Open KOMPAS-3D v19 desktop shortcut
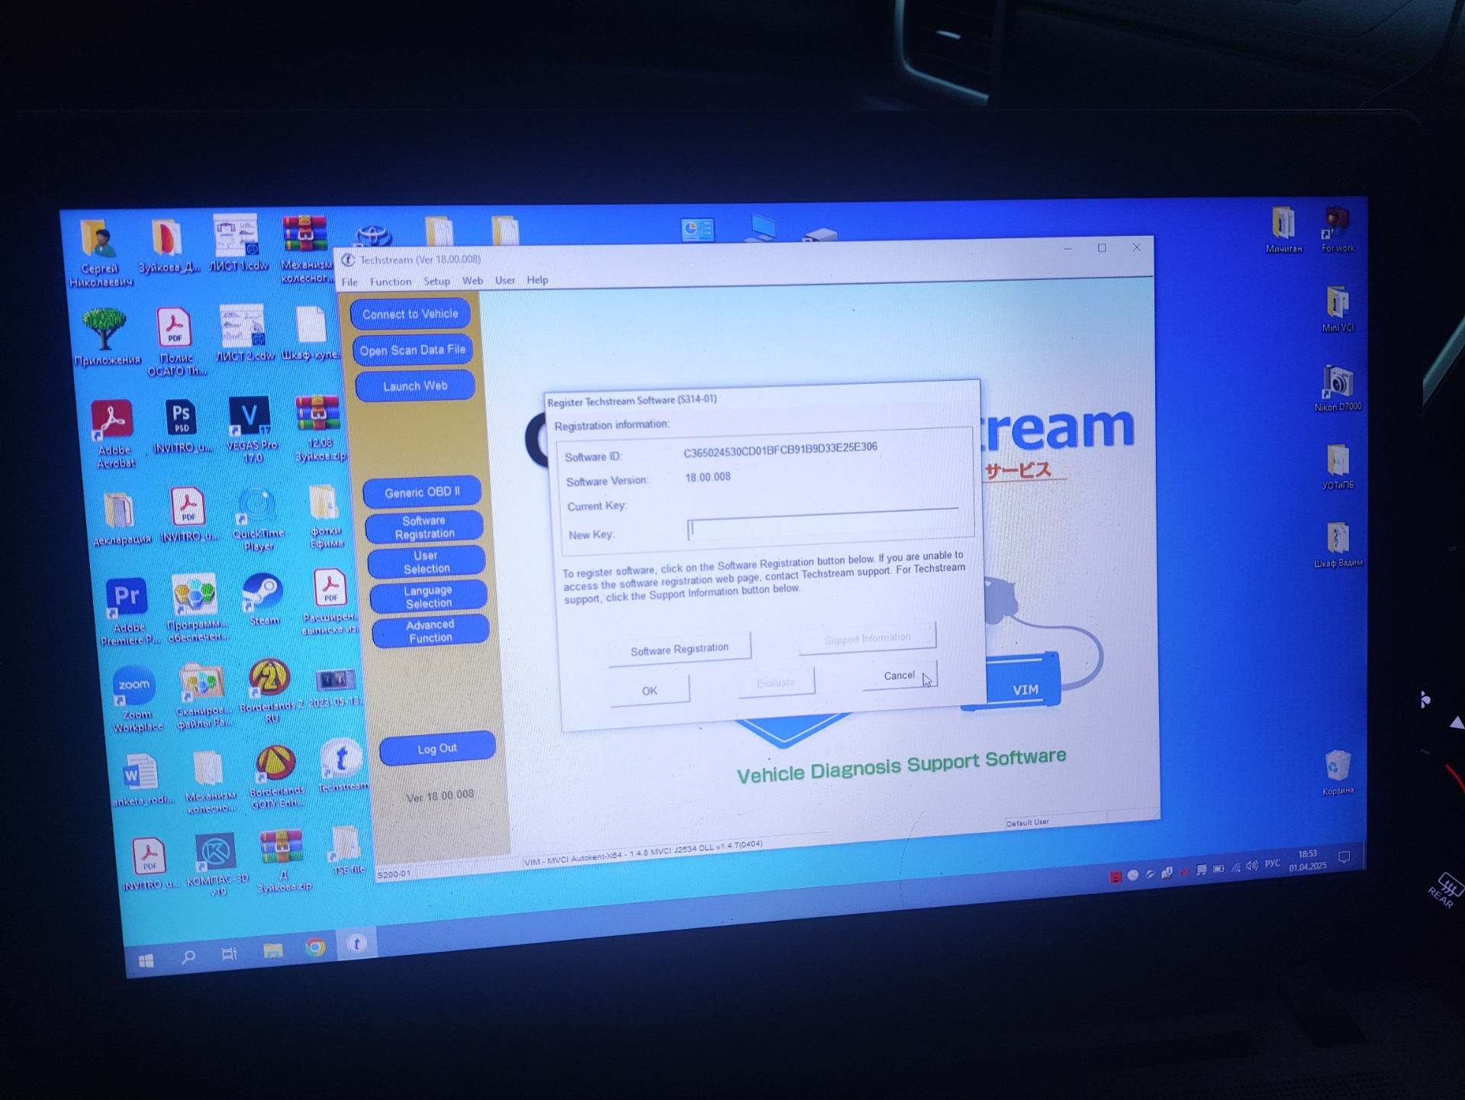Screen dimensions: 1465x1100 click(215, 852)
